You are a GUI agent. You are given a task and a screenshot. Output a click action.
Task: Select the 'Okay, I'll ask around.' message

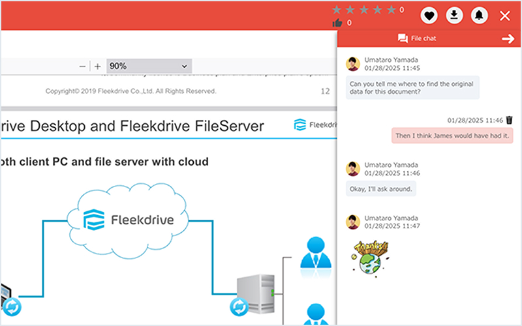coord(381,189)
